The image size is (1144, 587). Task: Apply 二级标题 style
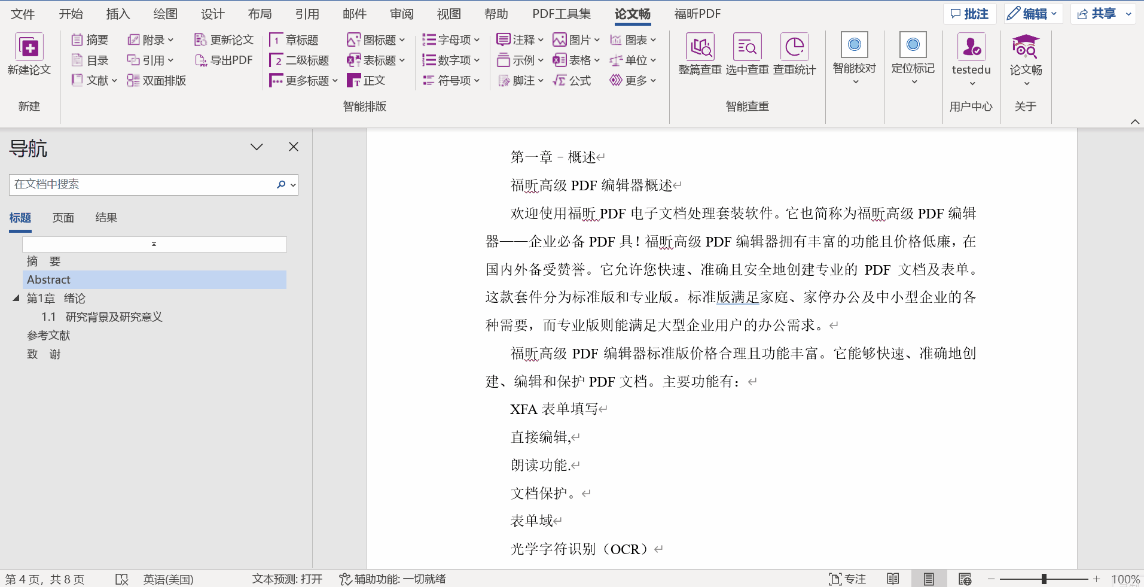pos(299,60)
